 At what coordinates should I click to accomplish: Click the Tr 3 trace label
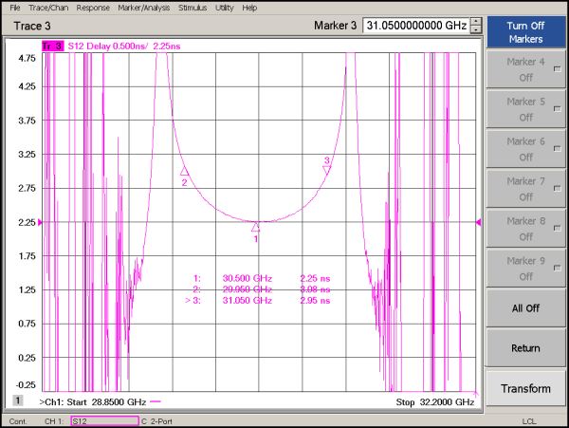click(51, 45)
